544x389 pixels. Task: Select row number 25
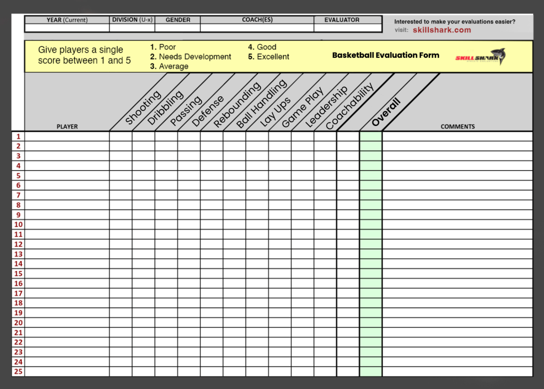[x=19, y=371]
